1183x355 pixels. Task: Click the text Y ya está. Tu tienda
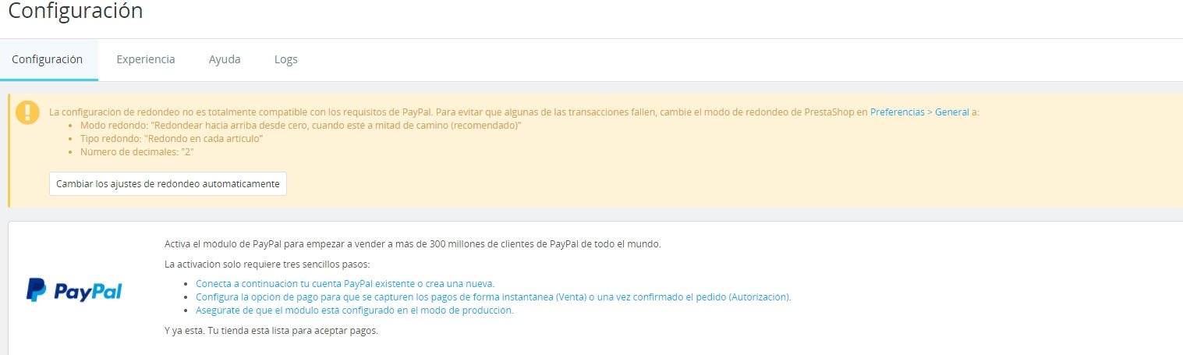(271, 331)
